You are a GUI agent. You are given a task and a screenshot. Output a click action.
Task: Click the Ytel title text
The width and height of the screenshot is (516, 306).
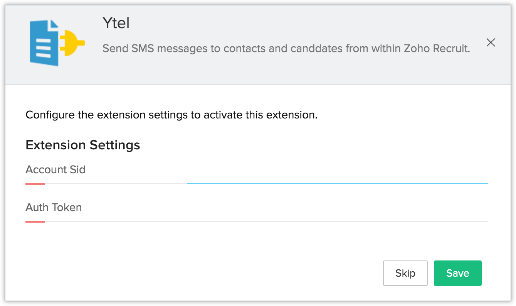(116, 24)
